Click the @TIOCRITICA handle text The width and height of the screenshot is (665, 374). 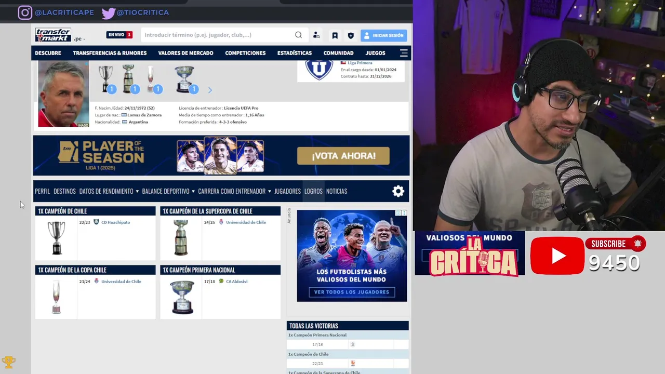click(x=143, y=12)
